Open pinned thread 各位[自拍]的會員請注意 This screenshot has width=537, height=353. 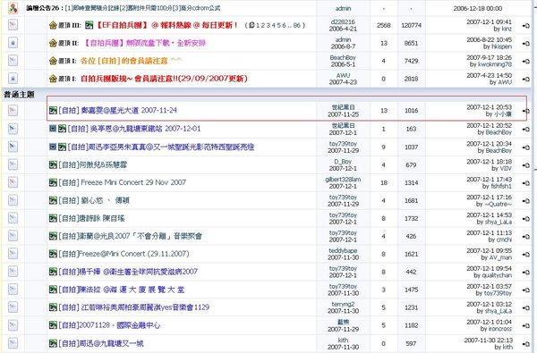(131, 61)
